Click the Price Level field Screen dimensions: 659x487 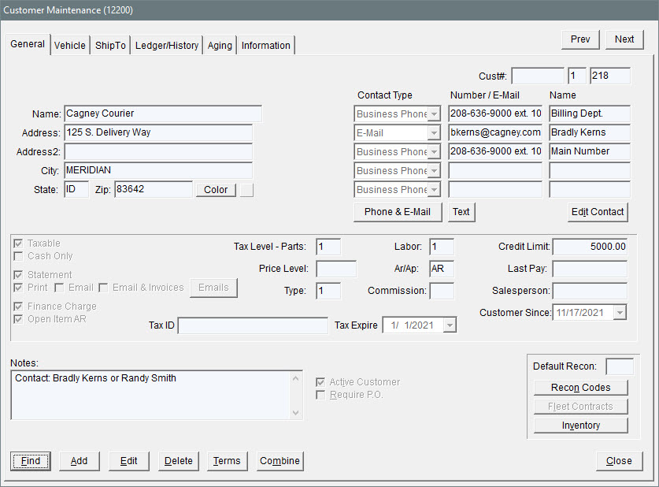[336, 269]
